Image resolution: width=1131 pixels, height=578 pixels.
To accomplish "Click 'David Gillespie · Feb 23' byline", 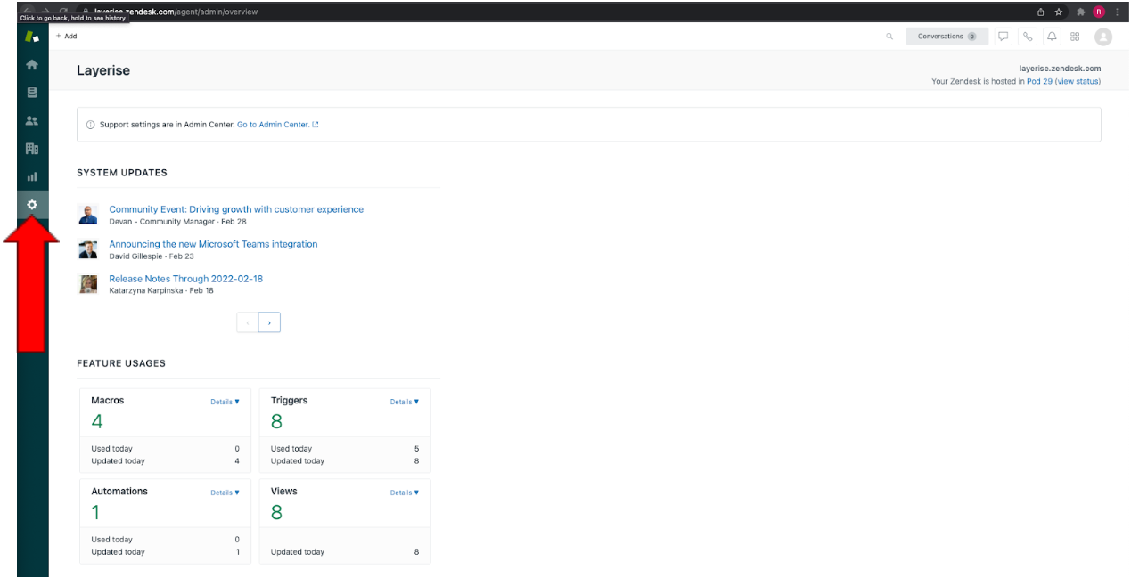I will 151,256.
